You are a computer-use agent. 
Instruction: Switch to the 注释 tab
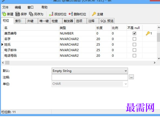click(93, 21)
